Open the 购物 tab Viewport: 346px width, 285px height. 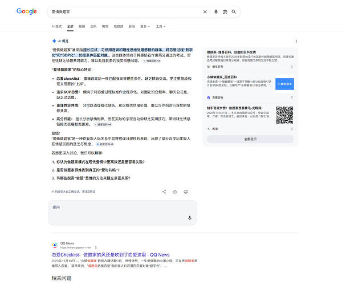(105, 26)
